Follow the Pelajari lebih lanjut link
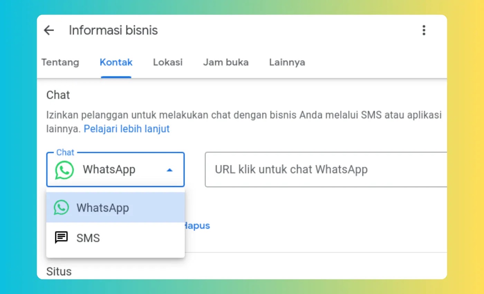This screenshot has height=294, width=484. click(x=127, y=129)
